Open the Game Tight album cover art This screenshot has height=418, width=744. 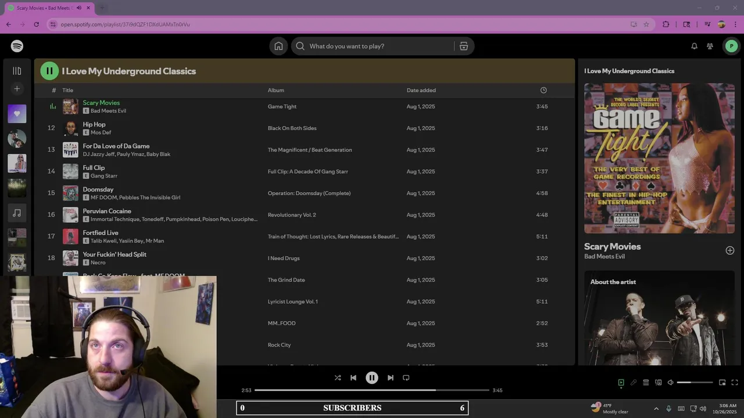[659, 158]
